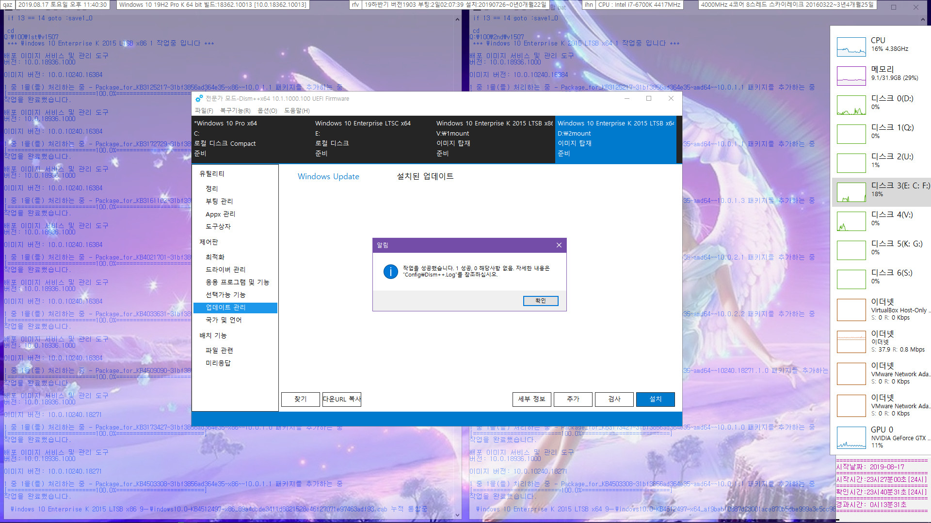Viewport: 931px width, 523px height.
Task: Open the 파일(F) menu in Dism++
Action: 204,110
